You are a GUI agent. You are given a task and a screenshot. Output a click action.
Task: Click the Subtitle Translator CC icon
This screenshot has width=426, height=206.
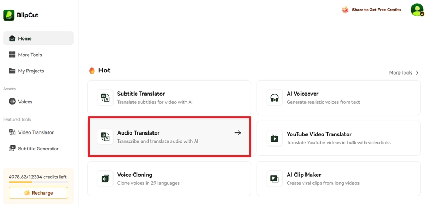[x=105, y=97]
